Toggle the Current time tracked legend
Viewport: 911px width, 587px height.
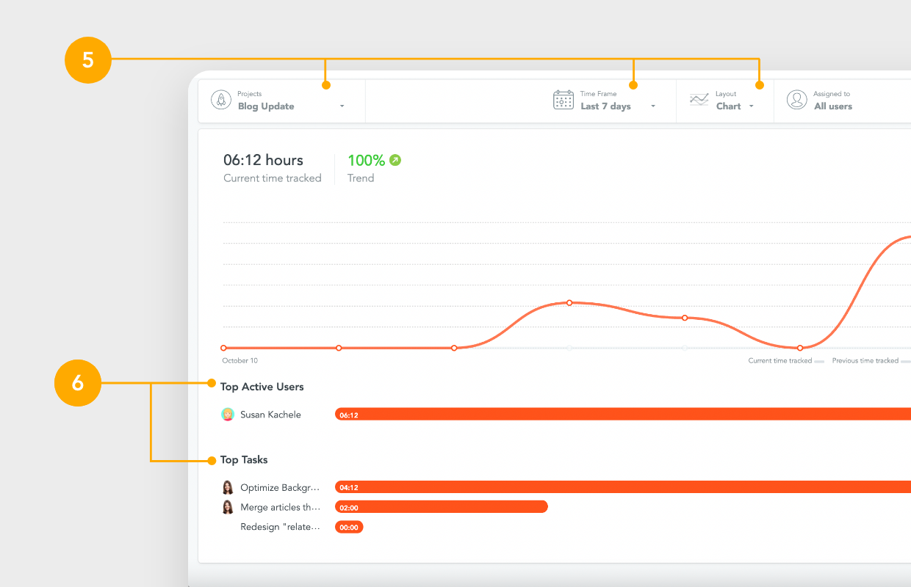click(x=785, y=361)
